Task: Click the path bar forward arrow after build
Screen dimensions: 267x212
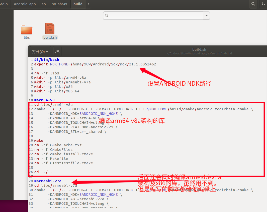Action: pos(88,4)
